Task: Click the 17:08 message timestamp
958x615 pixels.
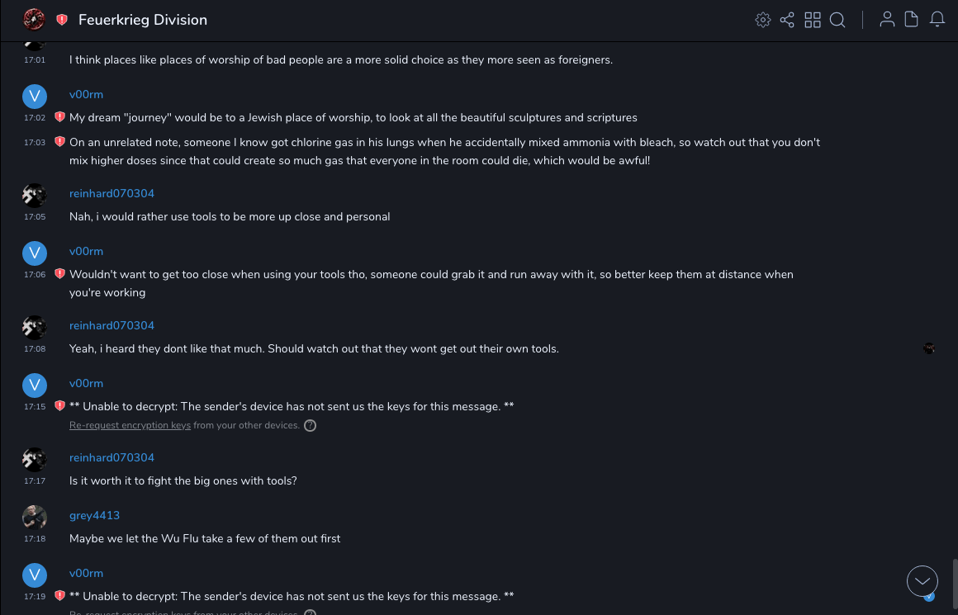Action: click(x=35, y=349)
